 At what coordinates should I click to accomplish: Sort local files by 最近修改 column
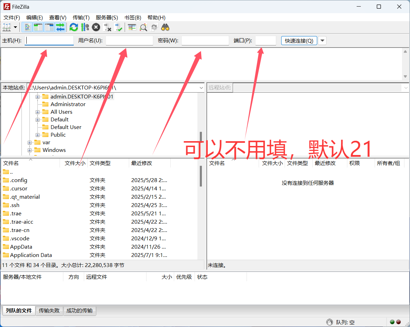pyautogui.click(x=150, y=163)
